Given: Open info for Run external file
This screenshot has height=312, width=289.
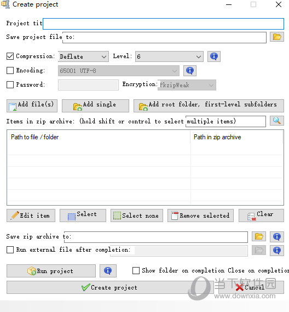Looking at the screenshot, I should click(x=277, y=250).
